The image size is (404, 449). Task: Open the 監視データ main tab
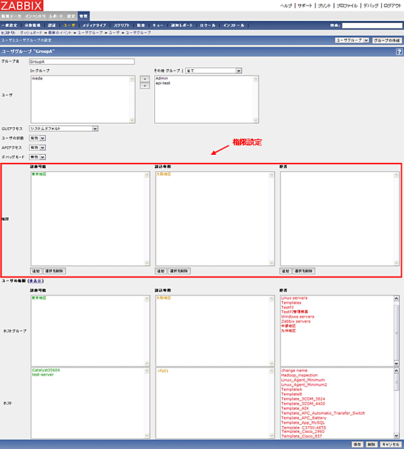(11, 16)
